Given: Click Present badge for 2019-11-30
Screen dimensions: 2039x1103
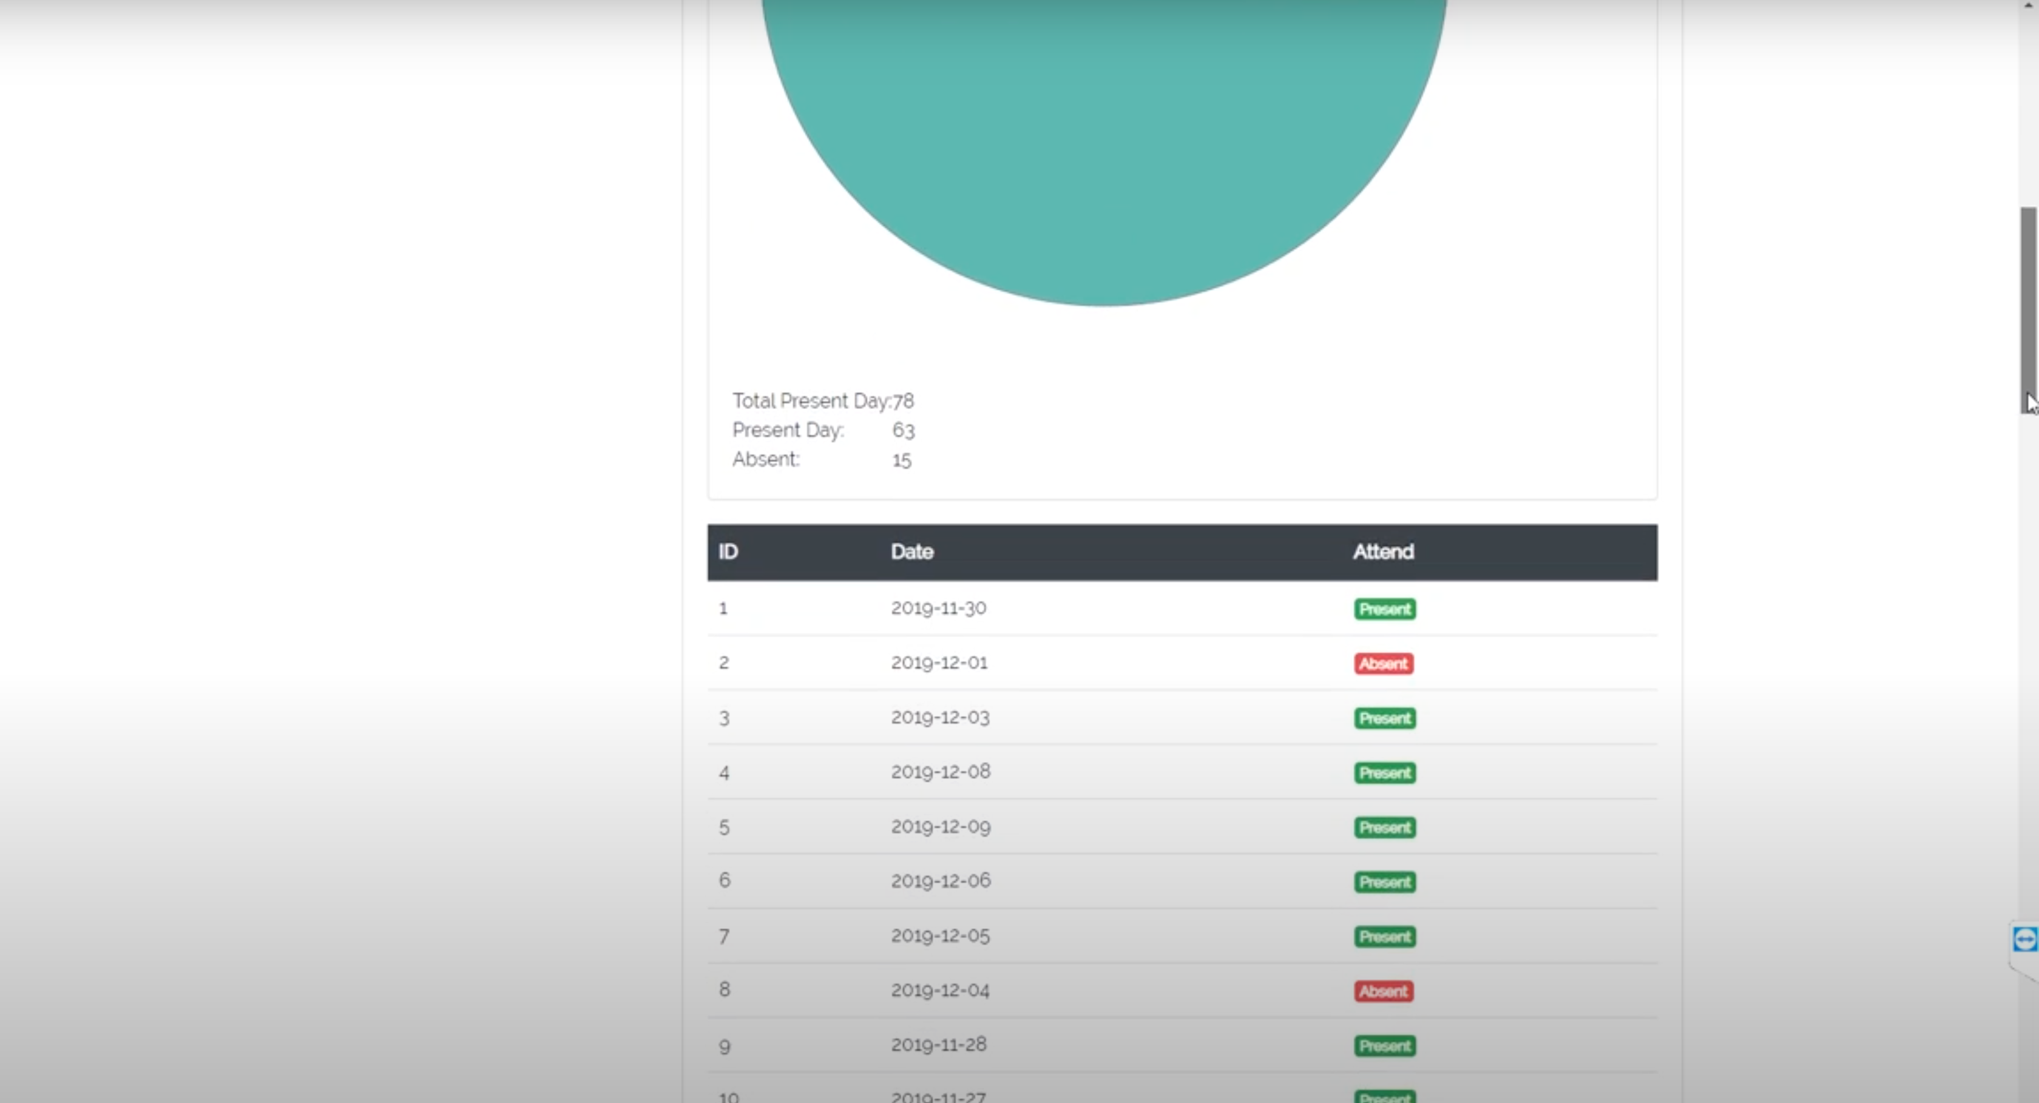Looking at the screenshot, I should coord(1384,609).
